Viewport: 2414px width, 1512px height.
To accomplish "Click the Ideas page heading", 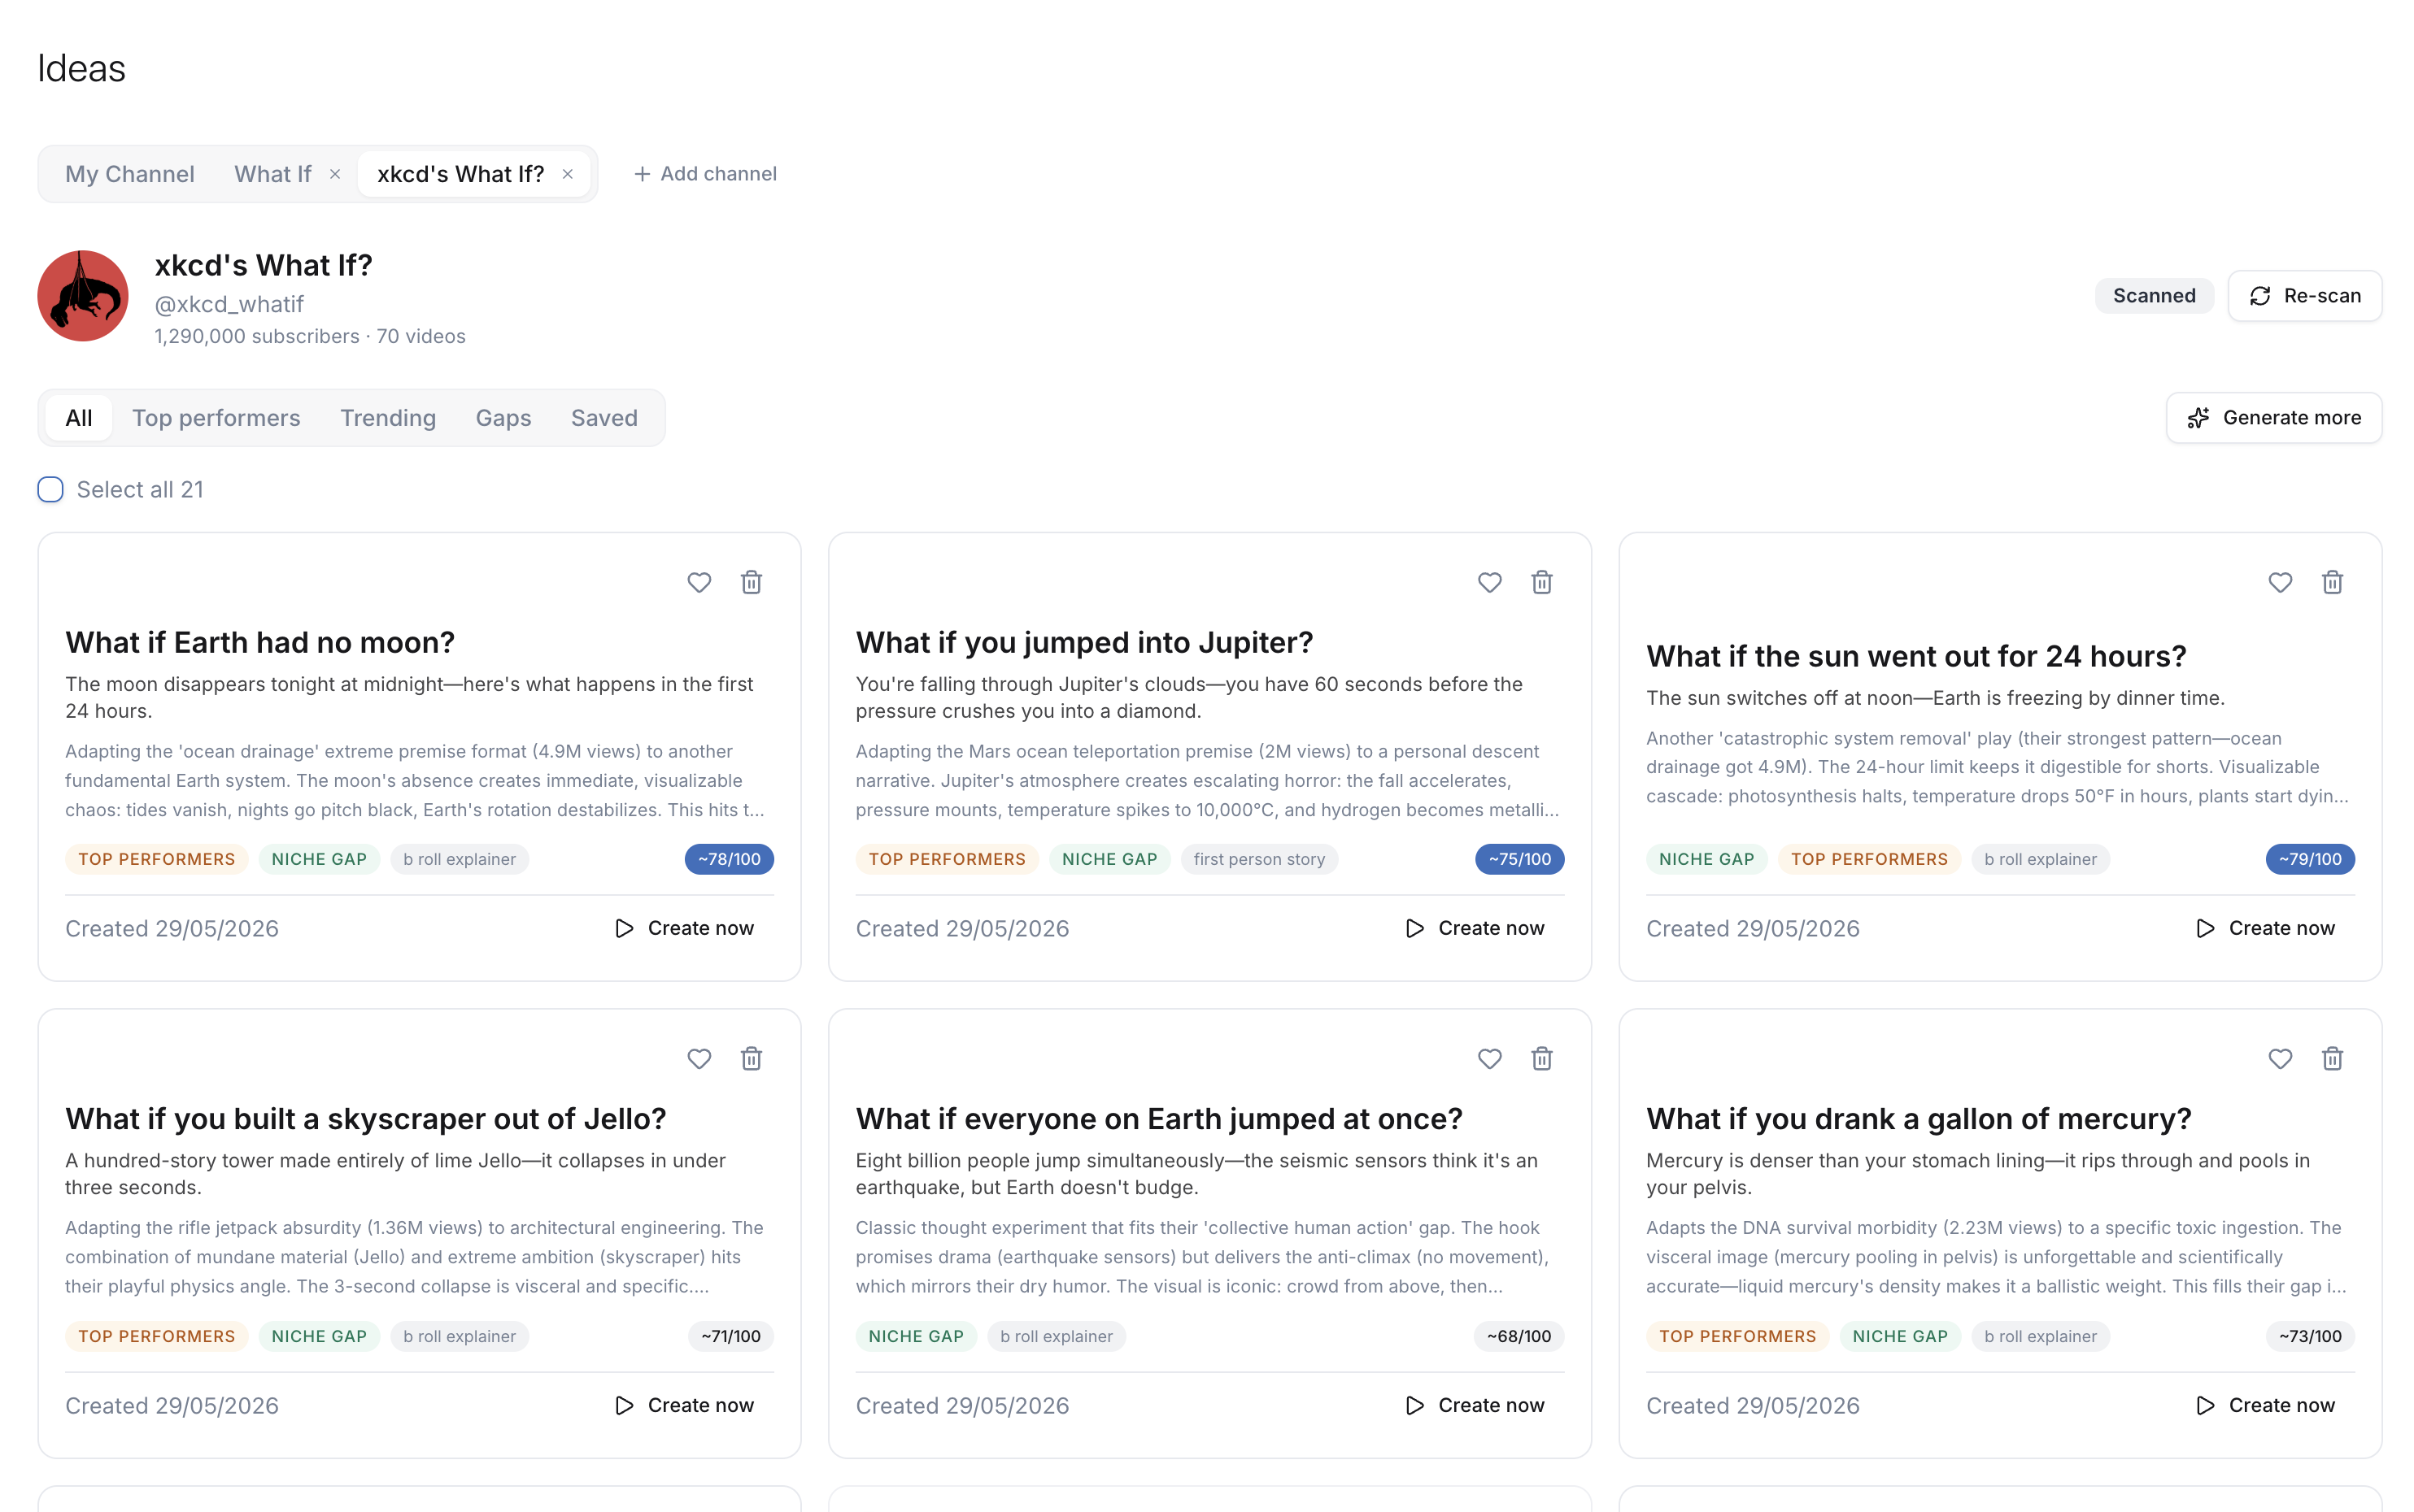I will pyautogui.click(x=81, y=68).
